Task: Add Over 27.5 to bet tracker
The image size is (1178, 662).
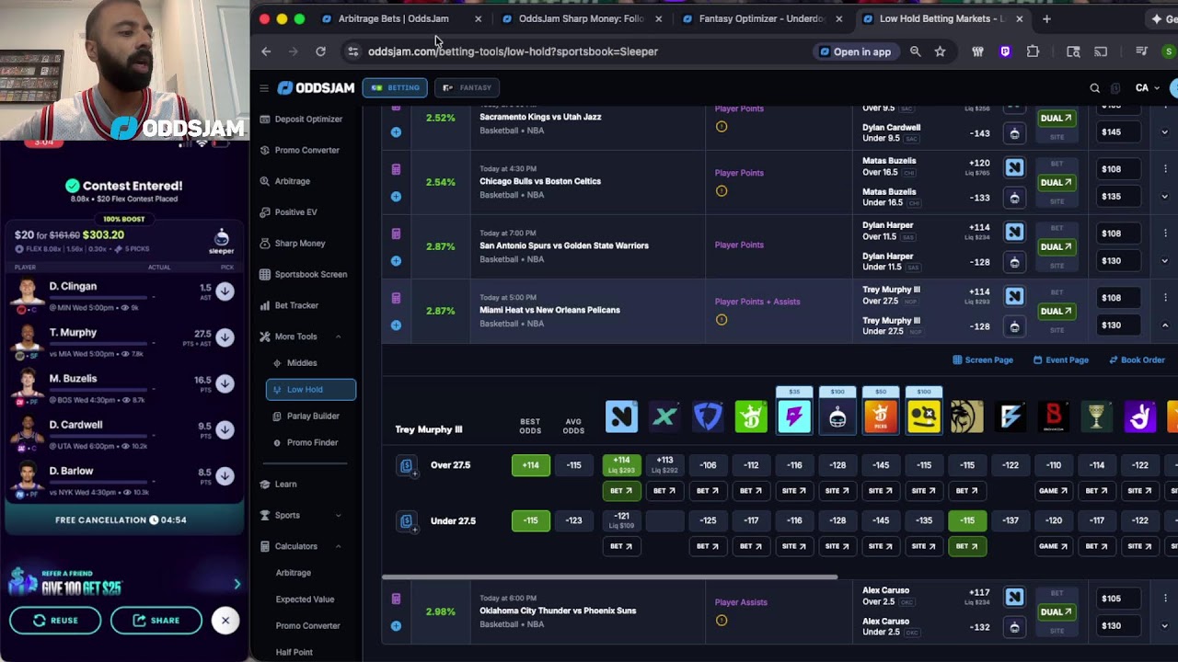Action: (407, 466)
